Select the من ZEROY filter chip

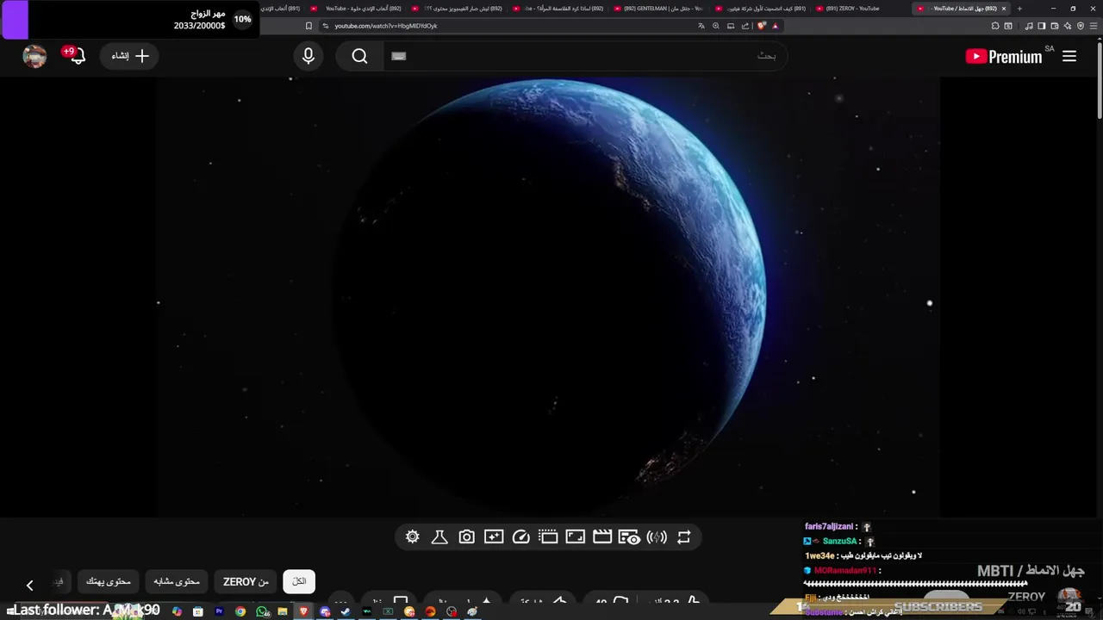click(246, 581)
